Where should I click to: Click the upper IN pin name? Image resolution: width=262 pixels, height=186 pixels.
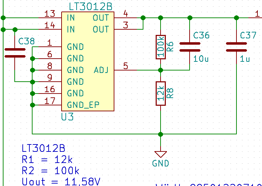pos(71,18)
